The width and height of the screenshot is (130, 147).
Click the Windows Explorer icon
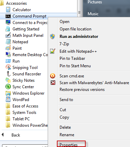pyautogui.click(x=8, y=93)
